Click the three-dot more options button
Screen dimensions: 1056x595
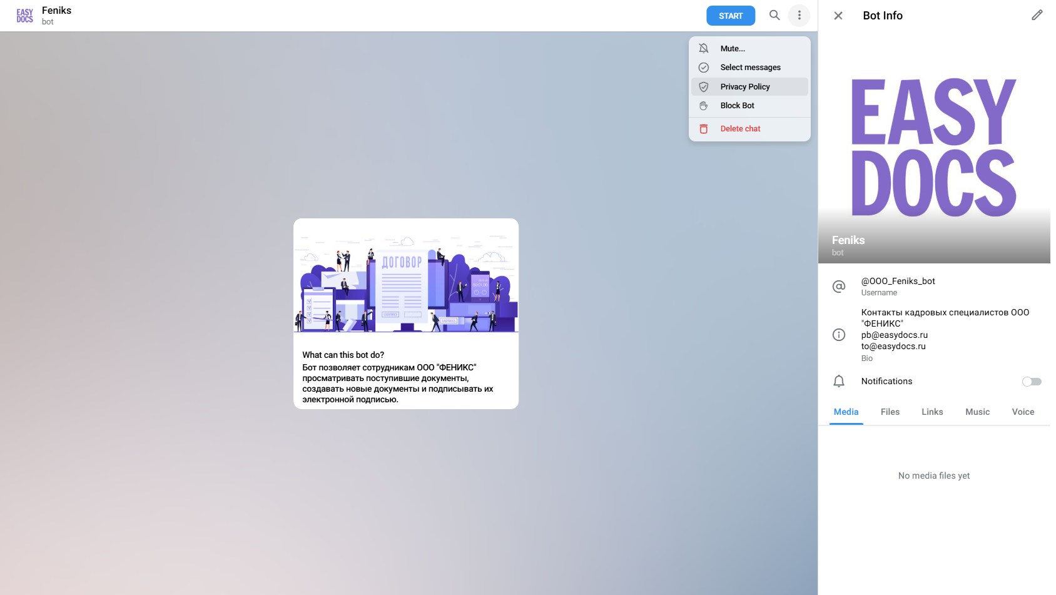tap(799, 16)
